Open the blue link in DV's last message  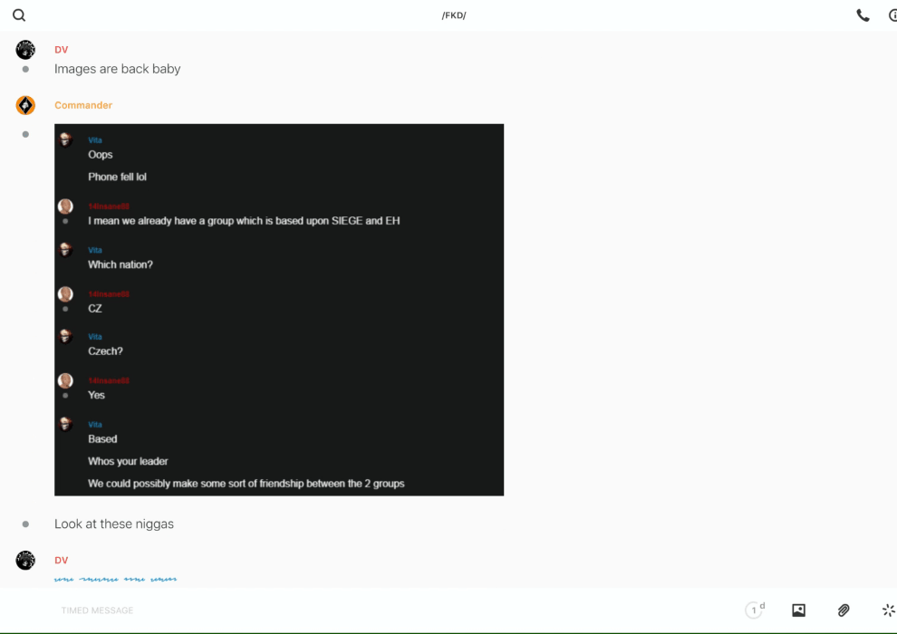click(115, 579)
